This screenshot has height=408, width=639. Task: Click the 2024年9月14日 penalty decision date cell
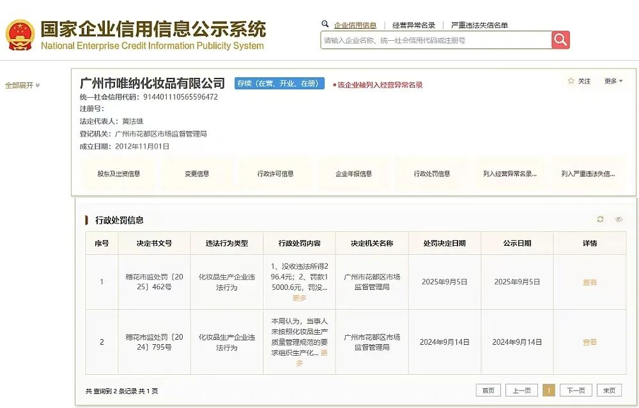pos(445,342)
